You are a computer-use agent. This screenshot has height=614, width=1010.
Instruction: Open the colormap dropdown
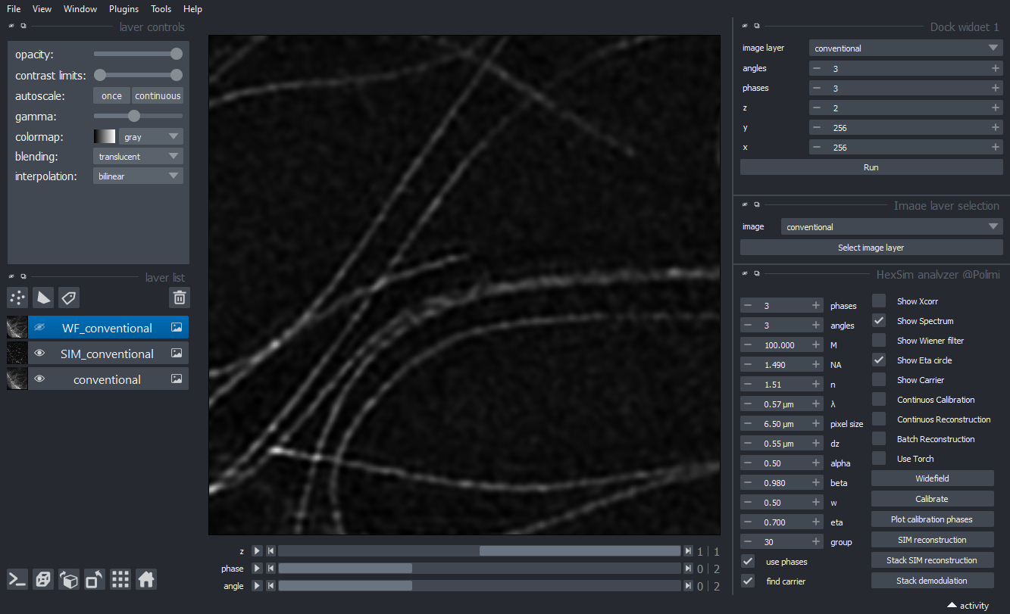tap(151, 137)
